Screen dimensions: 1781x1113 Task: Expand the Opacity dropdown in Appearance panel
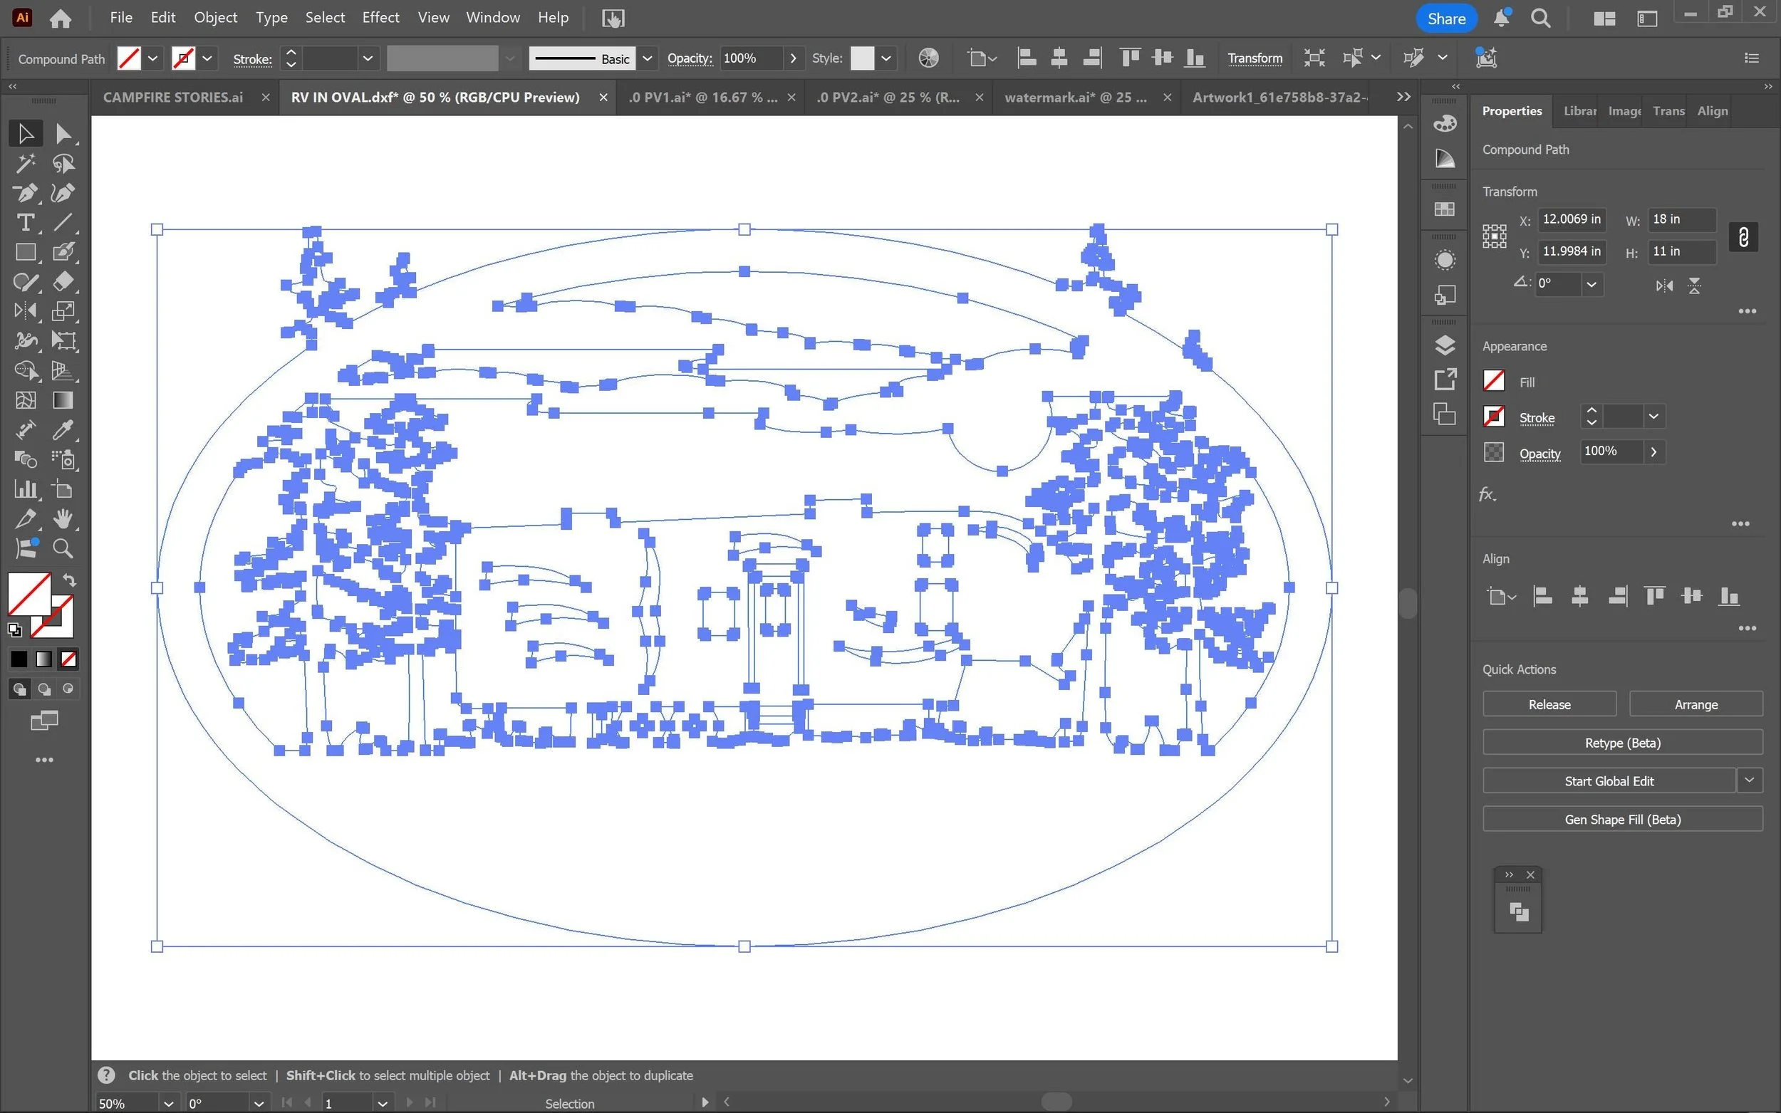click(x=1653, y=452)
